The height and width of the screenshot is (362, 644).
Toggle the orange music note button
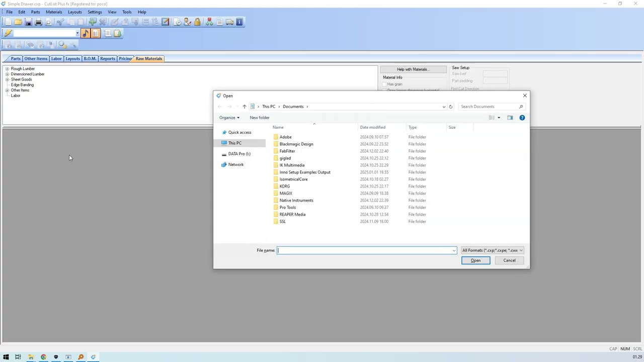85,33
